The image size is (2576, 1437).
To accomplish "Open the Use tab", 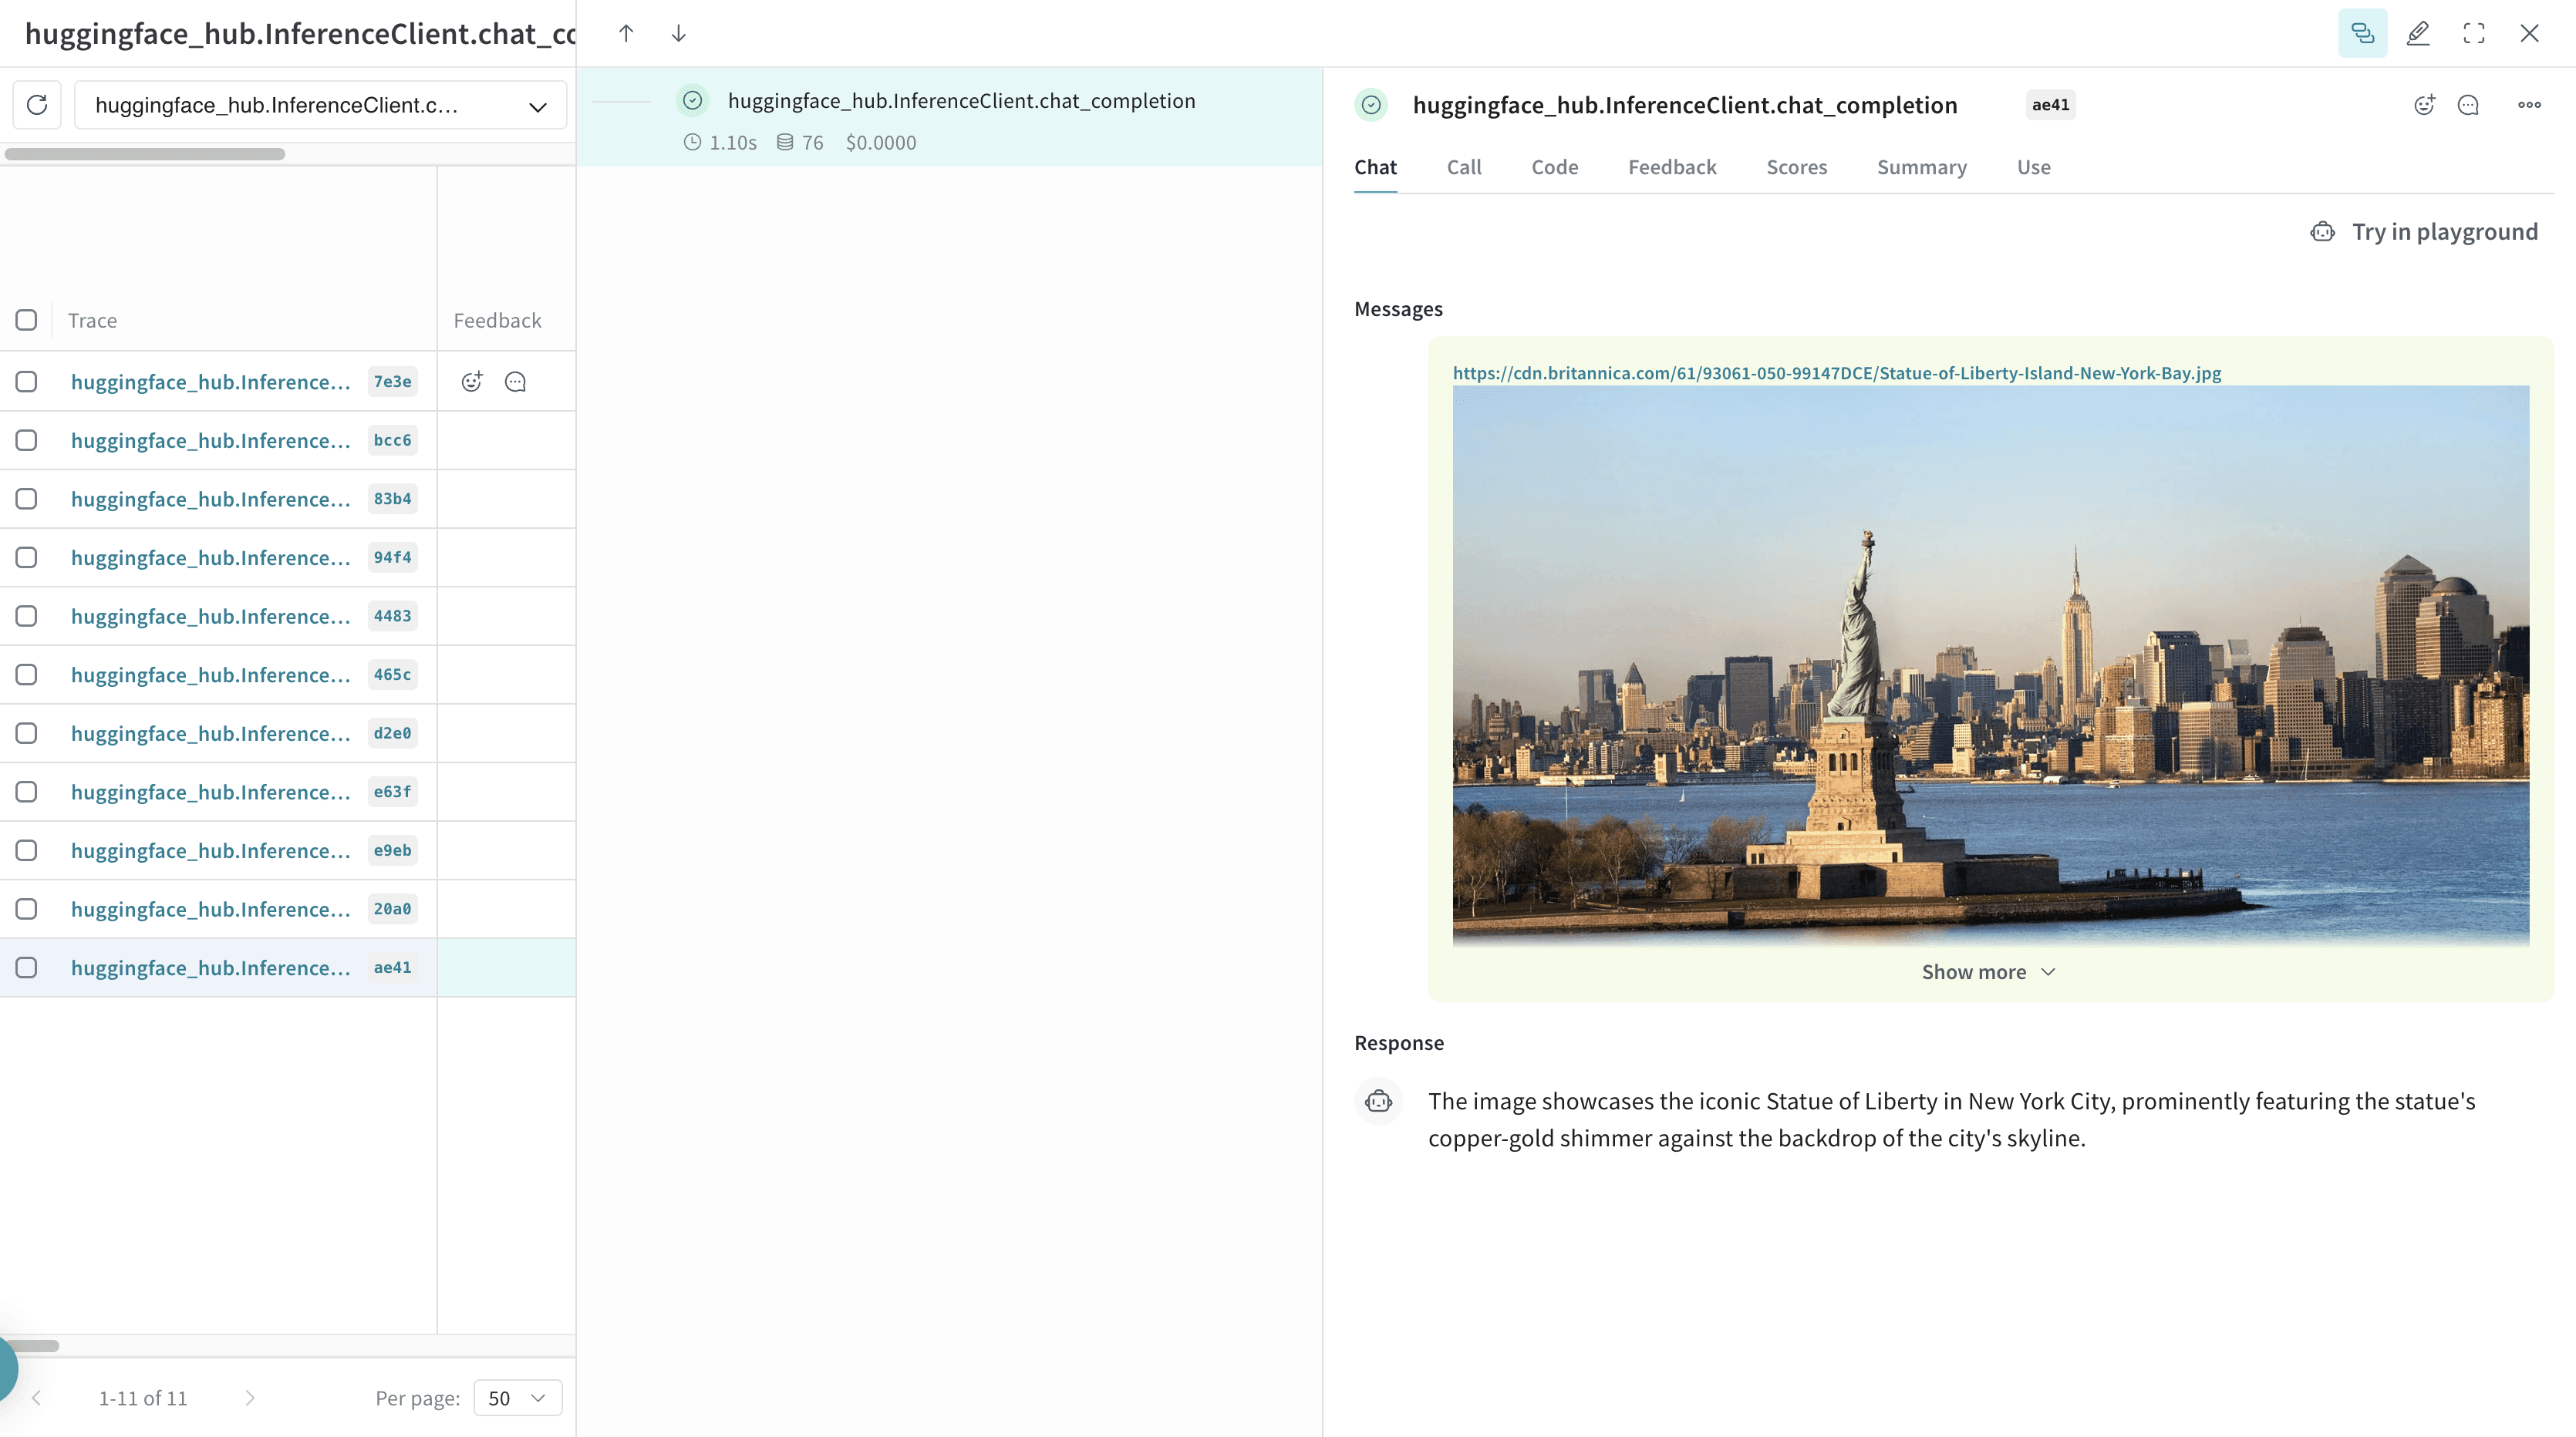I will (2033, 167).
